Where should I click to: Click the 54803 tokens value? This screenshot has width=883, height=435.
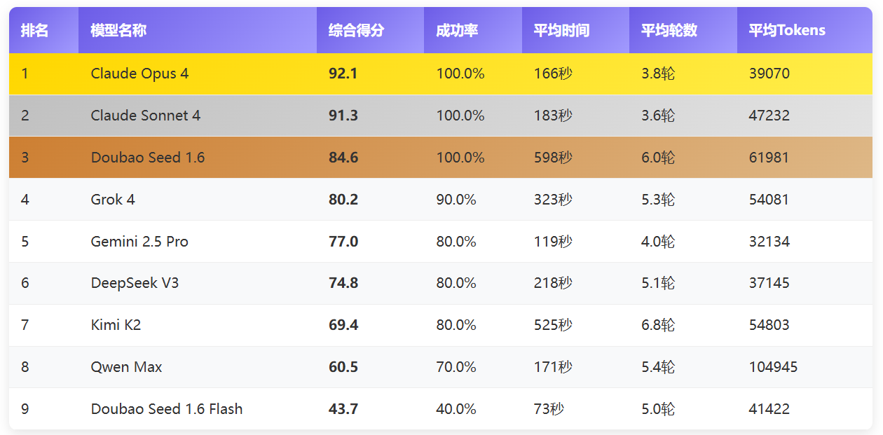(x=769, y=325)
